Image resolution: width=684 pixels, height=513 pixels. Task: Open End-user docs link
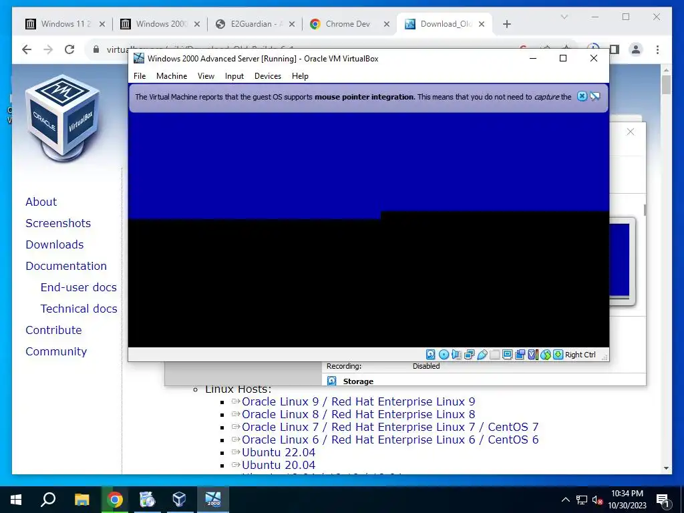coord(79,287)
